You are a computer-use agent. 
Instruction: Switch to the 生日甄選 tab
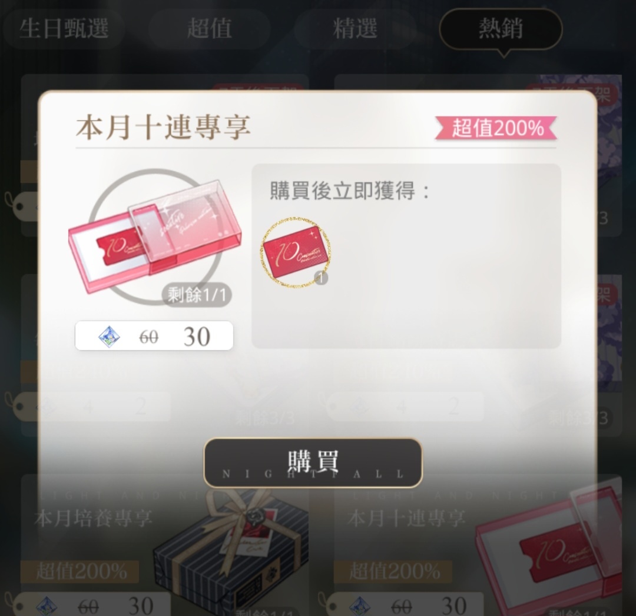tap(64, 28)
